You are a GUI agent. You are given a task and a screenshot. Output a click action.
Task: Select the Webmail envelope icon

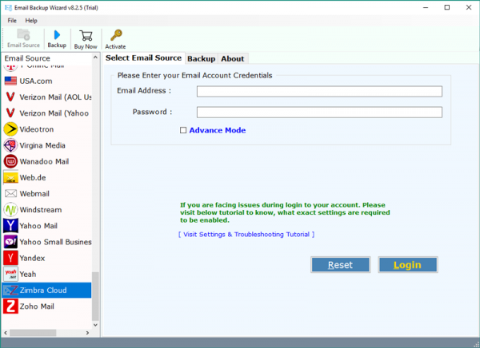(x=10, y=193)
